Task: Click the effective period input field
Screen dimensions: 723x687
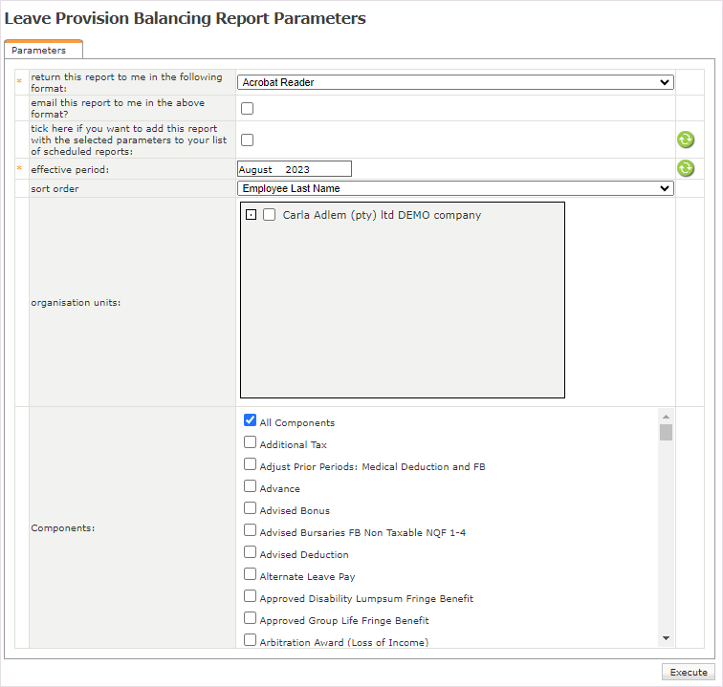Action: 295,169
